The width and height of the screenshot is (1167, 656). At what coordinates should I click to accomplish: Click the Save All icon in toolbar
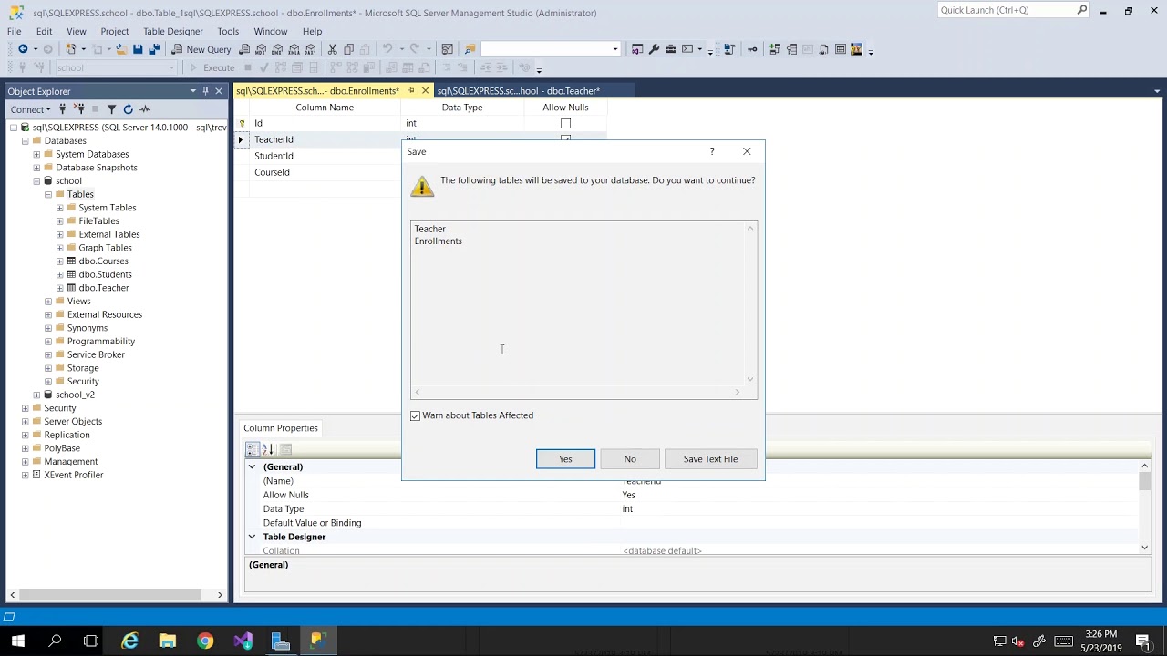(154, 49)
